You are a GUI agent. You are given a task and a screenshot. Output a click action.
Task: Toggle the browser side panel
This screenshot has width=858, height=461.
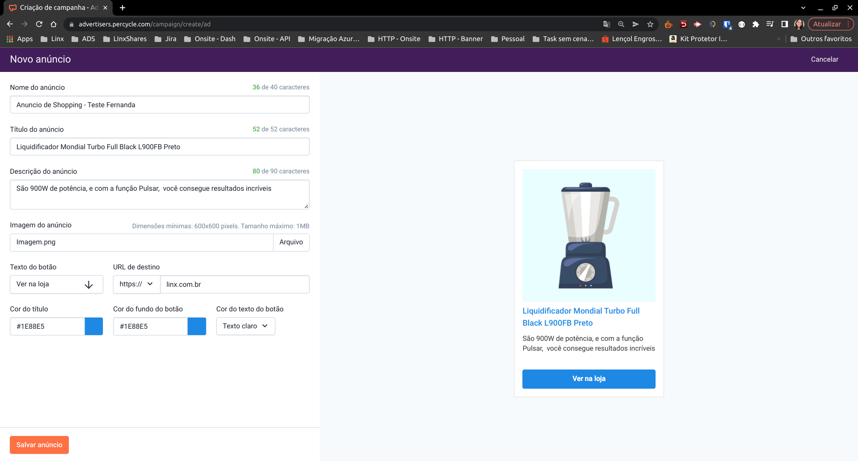tap(784, 24)
